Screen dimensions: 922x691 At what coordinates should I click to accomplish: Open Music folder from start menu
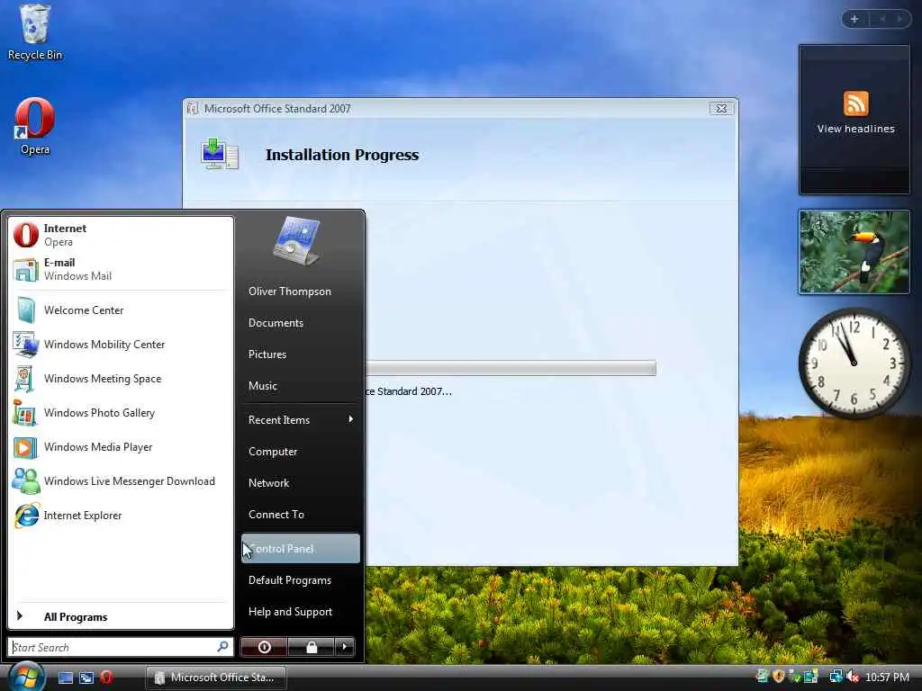coord(300,386)
